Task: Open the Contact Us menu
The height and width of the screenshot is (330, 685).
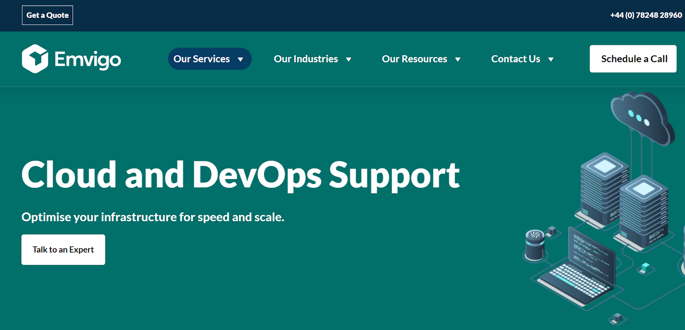Action: (515, 59)
